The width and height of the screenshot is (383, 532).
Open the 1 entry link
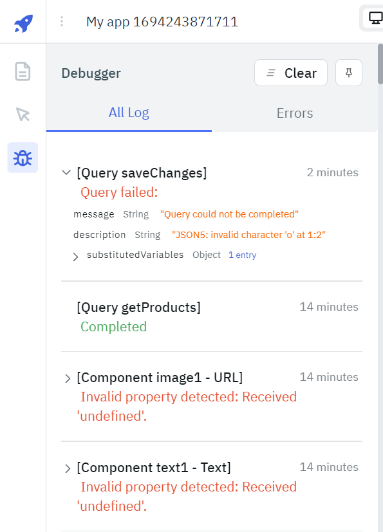(242, 255)
